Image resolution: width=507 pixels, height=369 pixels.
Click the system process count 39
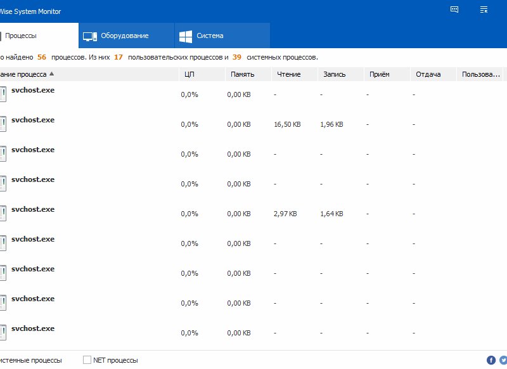tap(236, 57)
